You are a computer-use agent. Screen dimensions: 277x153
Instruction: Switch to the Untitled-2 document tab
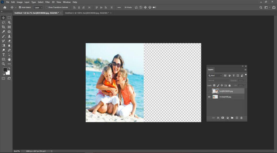coord(87,13)
